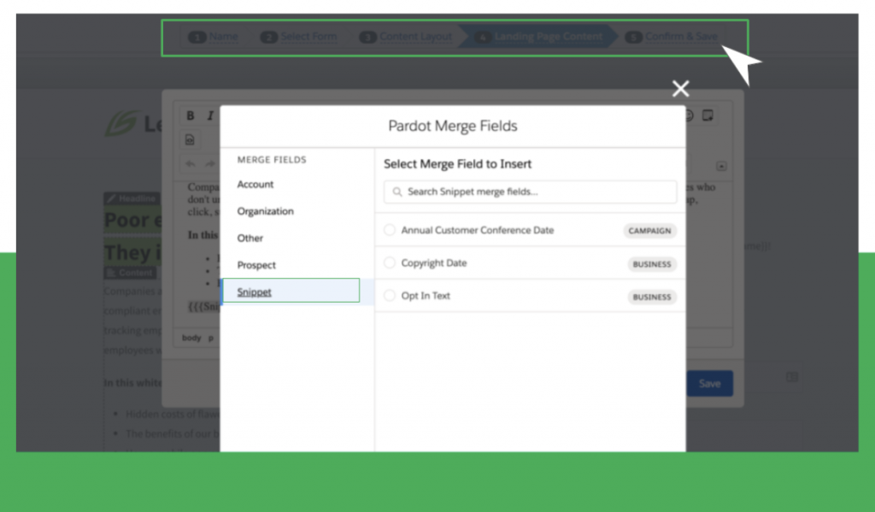
Task: Go to wizard step 3 Content Layout
Action: [x=406, y=37]
